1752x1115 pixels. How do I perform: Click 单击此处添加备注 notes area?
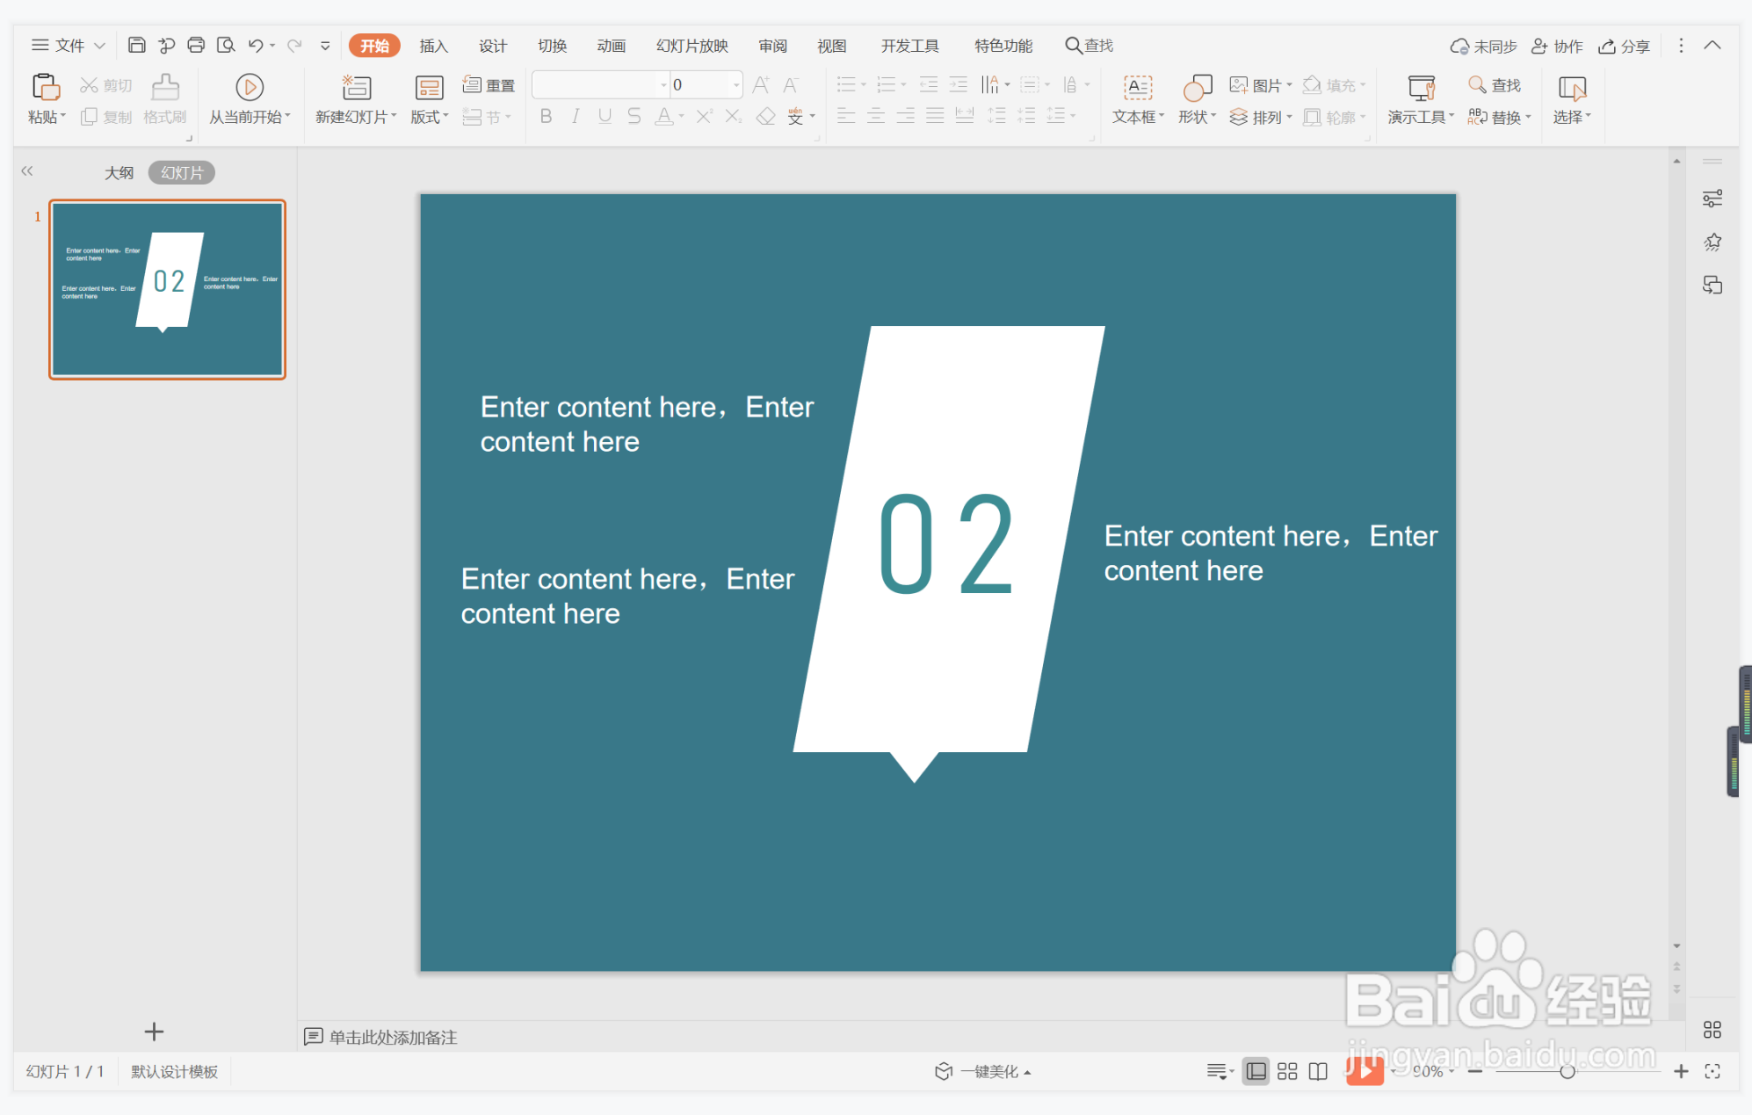[393, 1037]
